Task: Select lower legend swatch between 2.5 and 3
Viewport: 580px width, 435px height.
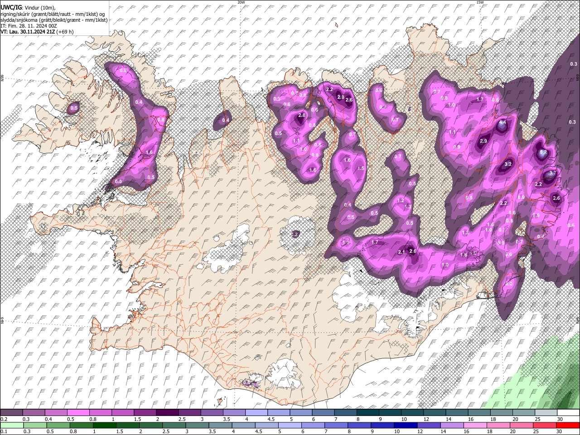Action: 174,425
